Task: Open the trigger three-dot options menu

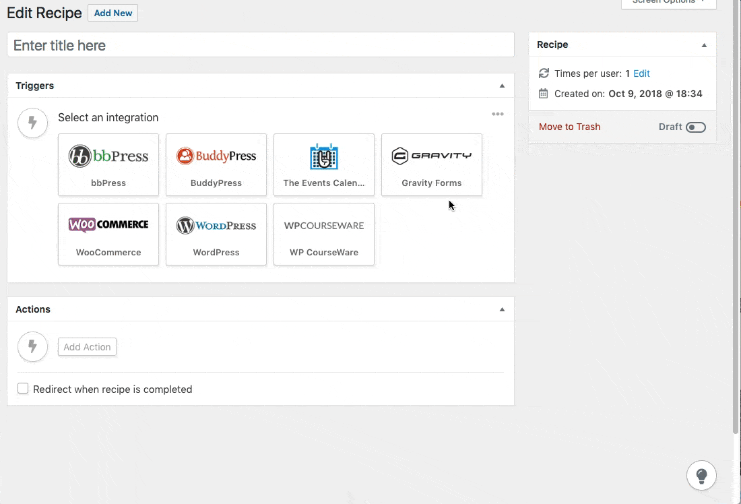Action: (x=498, y=114)
